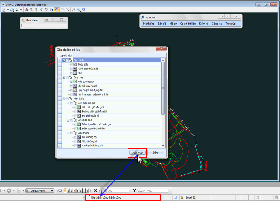Click the Zoom Out magnifier tool
280x201 pixels.
[36, 10]
